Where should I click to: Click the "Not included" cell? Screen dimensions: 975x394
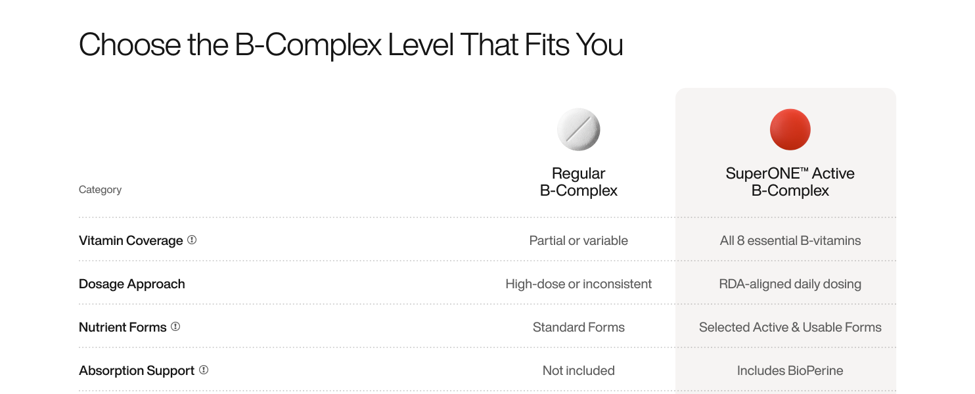coord(579,370)
